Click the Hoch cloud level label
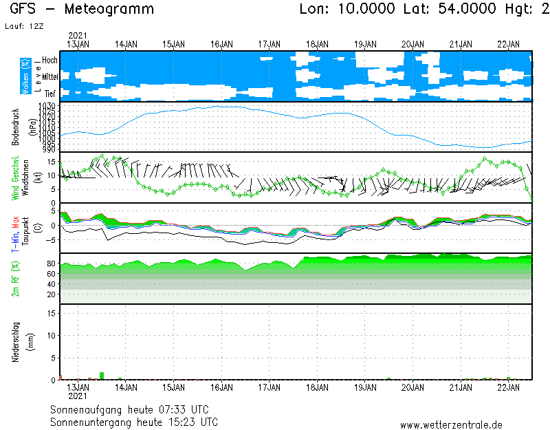This screenshot has width=550, height=430. click(49, 61)
